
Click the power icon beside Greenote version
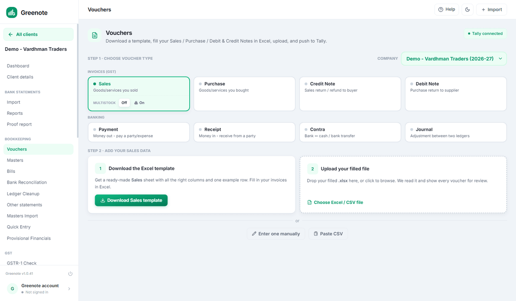70,273
